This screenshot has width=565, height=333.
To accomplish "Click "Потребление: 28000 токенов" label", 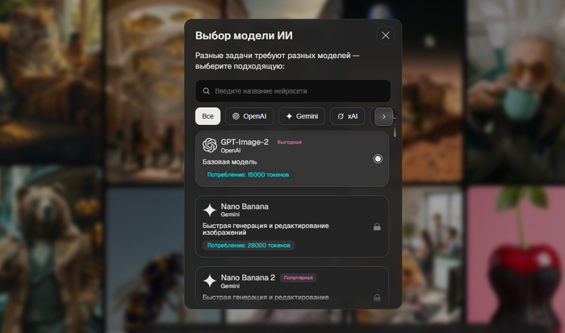I will pos(249,246).
